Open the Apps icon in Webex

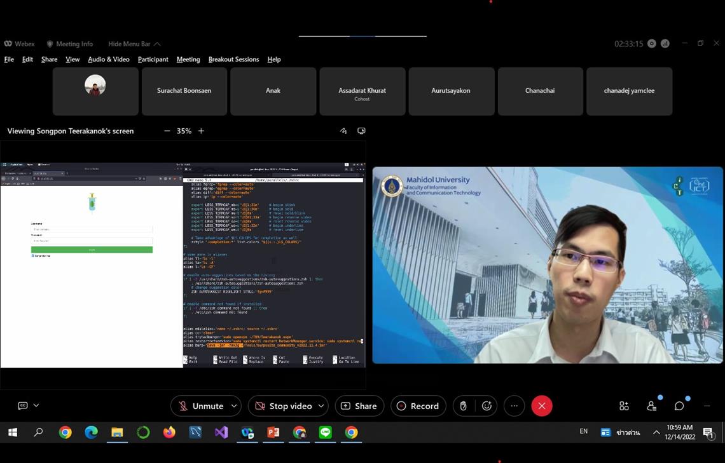pos(624,406)
